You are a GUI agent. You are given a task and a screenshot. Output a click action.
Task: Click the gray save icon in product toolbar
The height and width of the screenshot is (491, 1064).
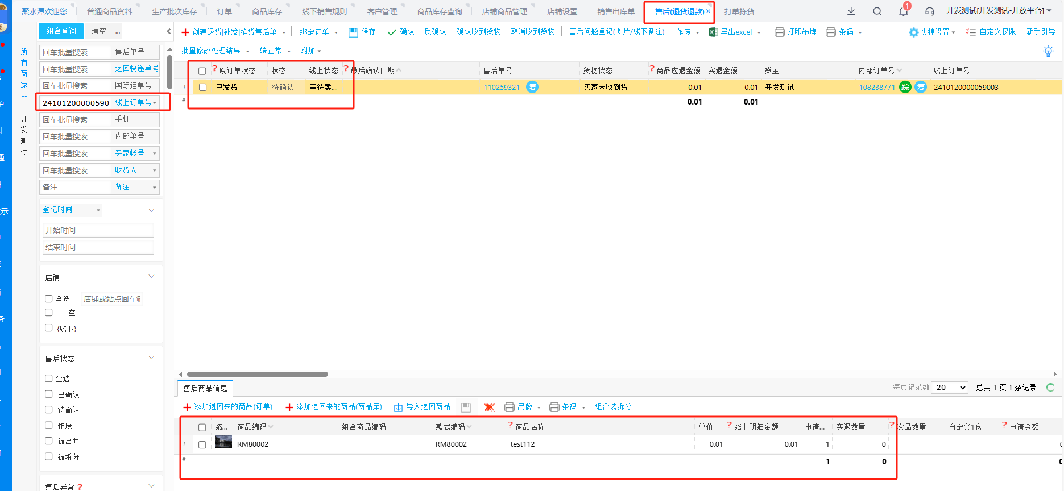click(x=466, y=407)
